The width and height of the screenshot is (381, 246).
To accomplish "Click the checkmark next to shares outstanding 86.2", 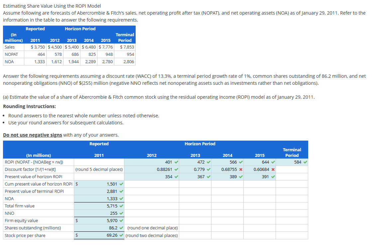I will click(x=122, y=228).
